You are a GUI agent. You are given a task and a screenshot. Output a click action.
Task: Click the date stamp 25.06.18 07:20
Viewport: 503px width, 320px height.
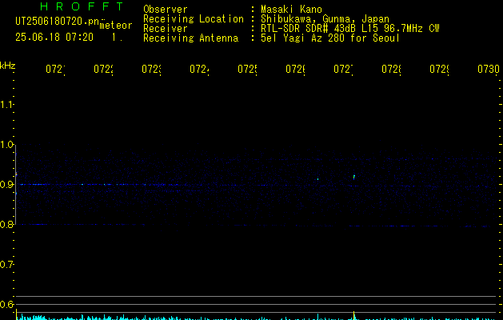(x=54, y=38)
